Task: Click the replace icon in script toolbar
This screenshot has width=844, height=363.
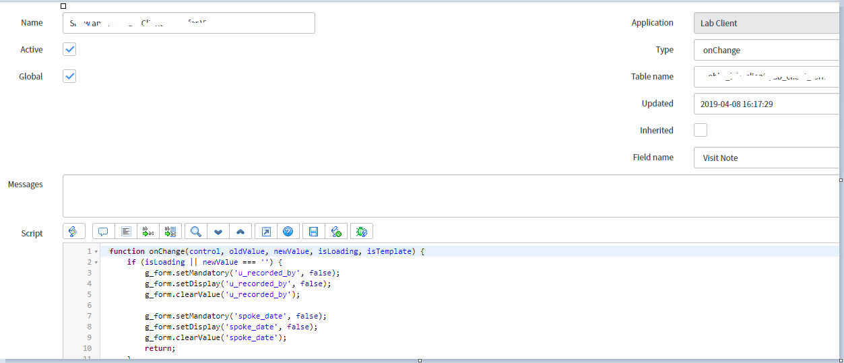Action: (x=148, y=232)
